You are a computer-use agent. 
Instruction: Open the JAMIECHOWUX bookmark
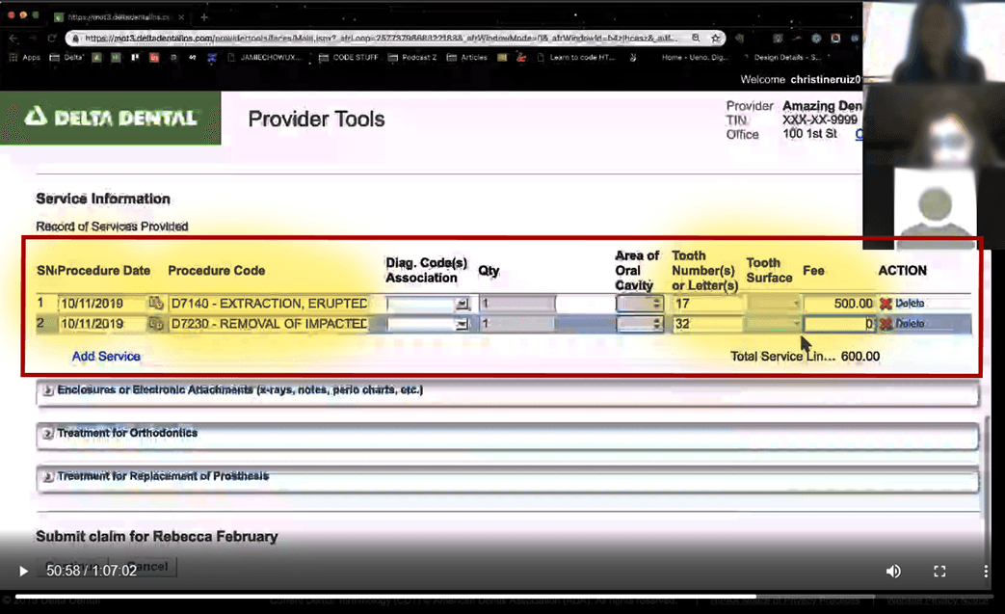click(264, 58)
